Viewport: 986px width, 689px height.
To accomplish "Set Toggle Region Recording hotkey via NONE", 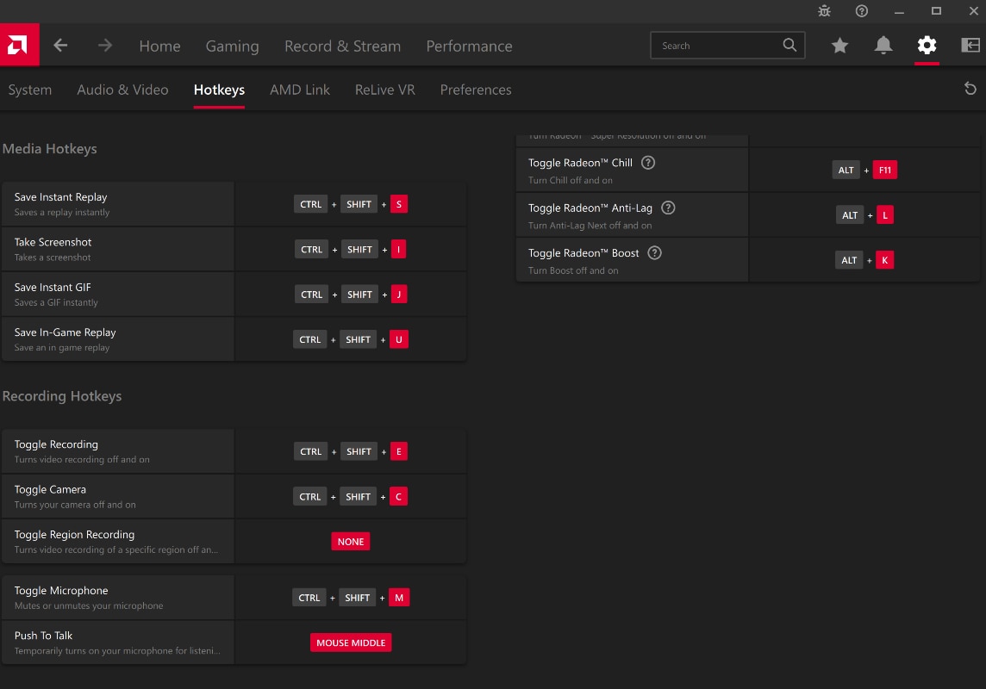I will [351, 542].
